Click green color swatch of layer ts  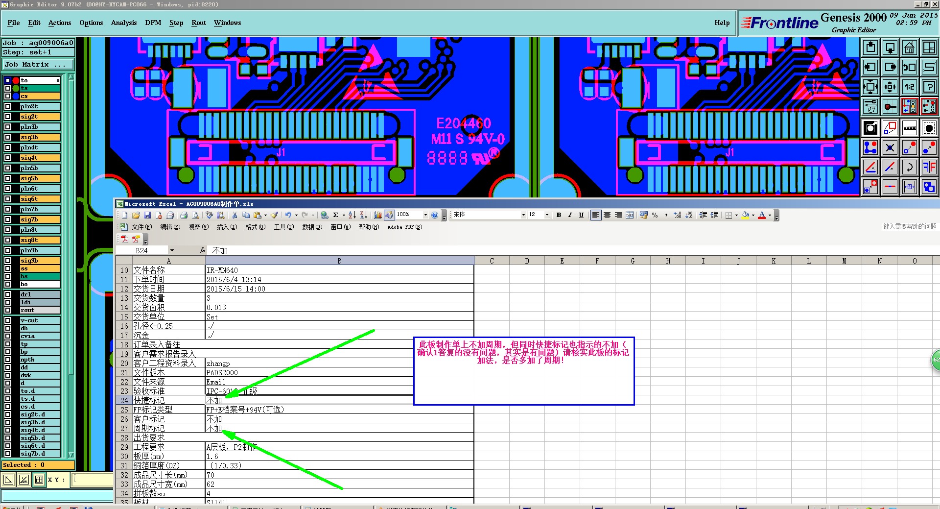click(16, 88)
